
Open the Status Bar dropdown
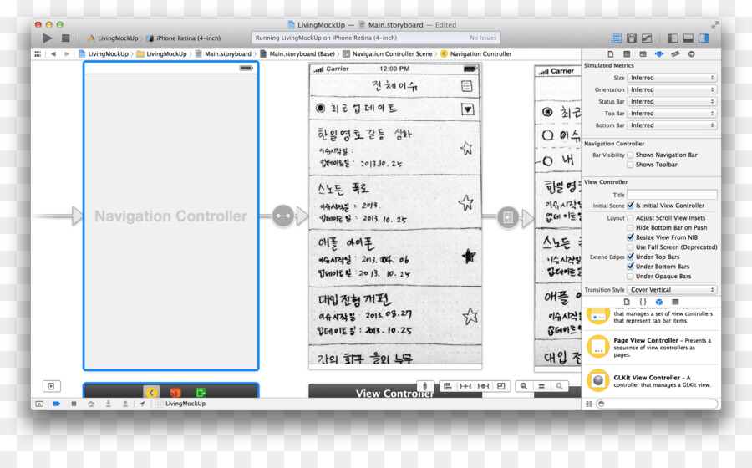point(672,102)
